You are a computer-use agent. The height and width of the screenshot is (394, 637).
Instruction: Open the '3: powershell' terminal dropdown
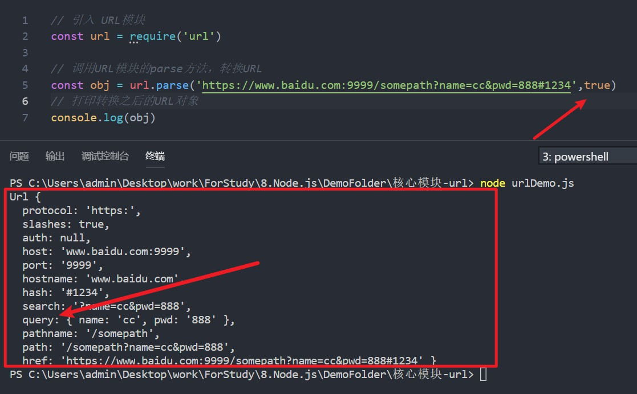coord(587,157)
